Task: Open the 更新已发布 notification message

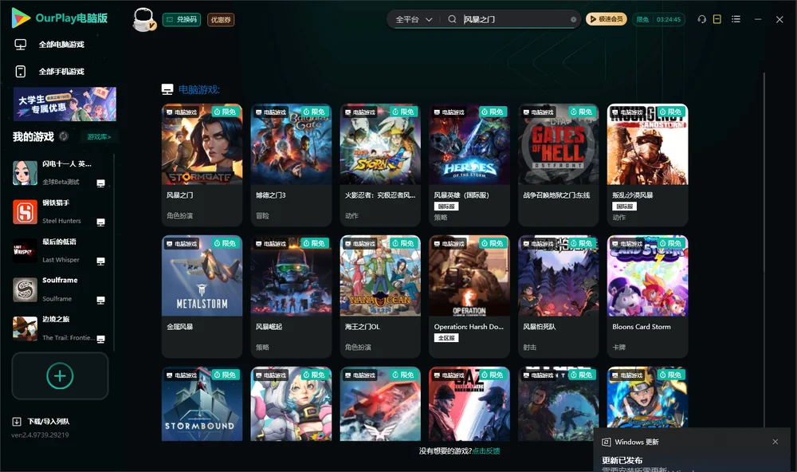Action: tap(622, 460)
